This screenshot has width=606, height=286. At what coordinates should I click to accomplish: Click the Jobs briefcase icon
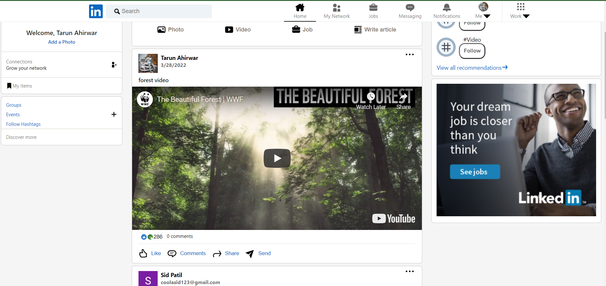(373, 8)
